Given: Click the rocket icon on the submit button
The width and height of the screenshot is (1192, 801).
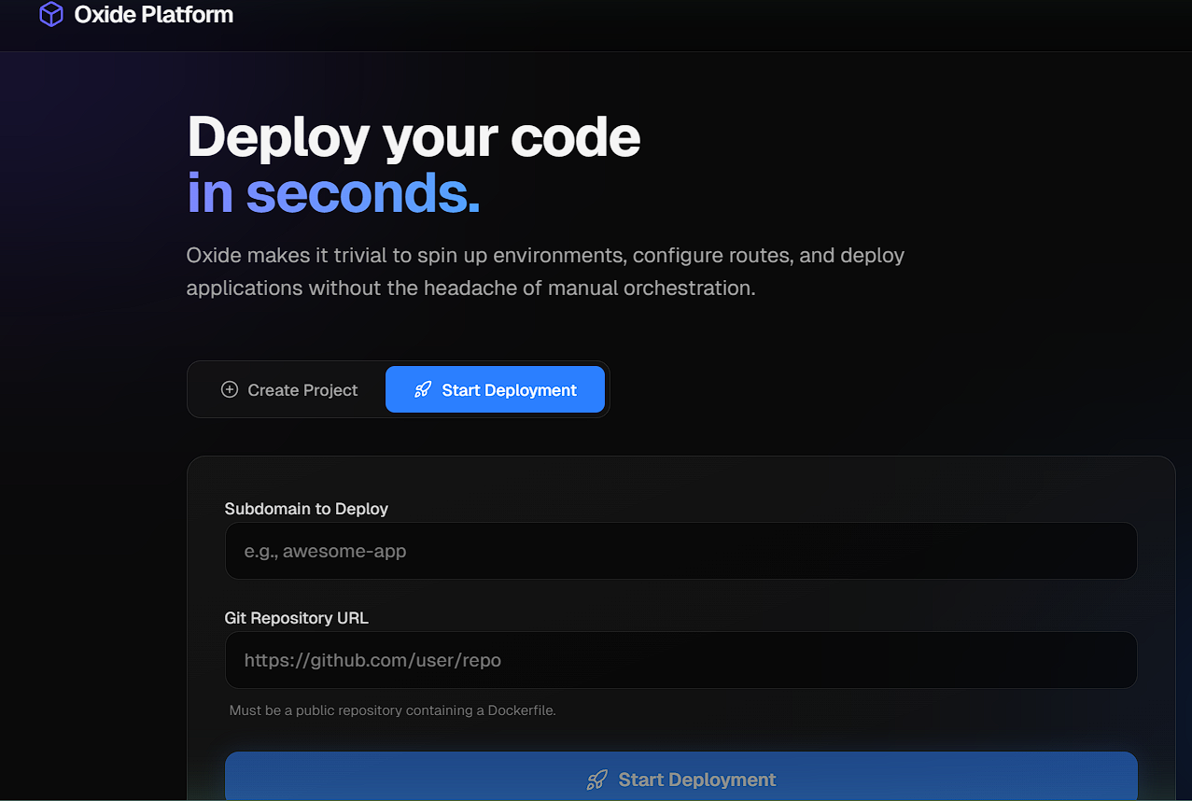Looking at the screenshot, I should click(x=596, y=780).
